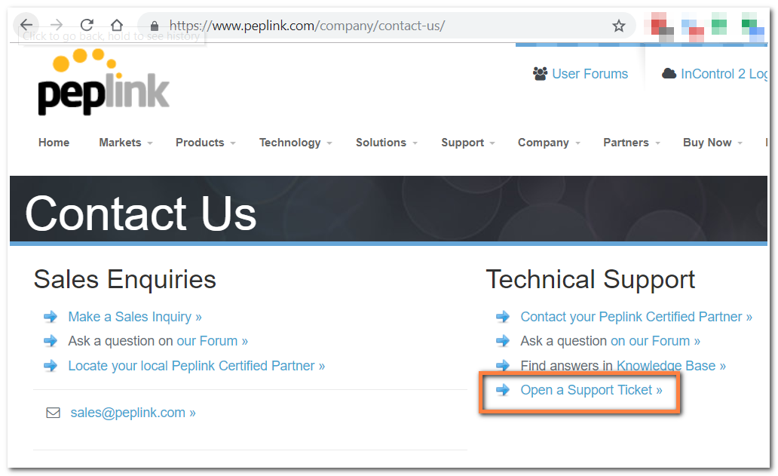This screenshot has width=778, height=476.
Task: Expand the Markets dropdown menu
Action: (125, 143)
